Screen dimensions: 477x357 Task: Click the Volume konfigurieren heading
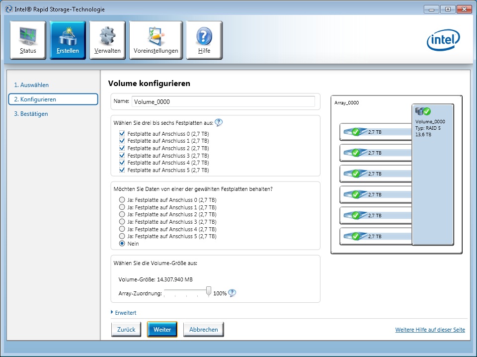(x=149, y=84)
